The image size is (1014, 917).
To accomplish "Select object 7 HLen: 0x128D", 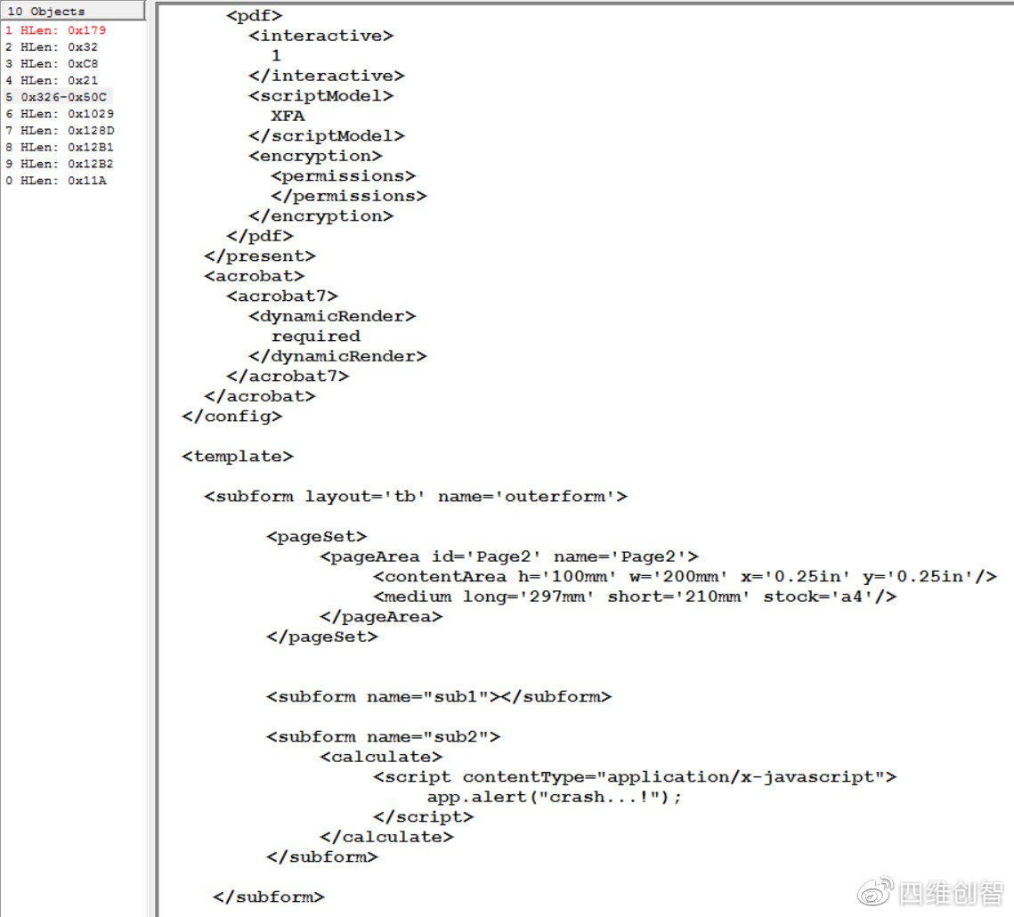I will [x=59, y=131].
